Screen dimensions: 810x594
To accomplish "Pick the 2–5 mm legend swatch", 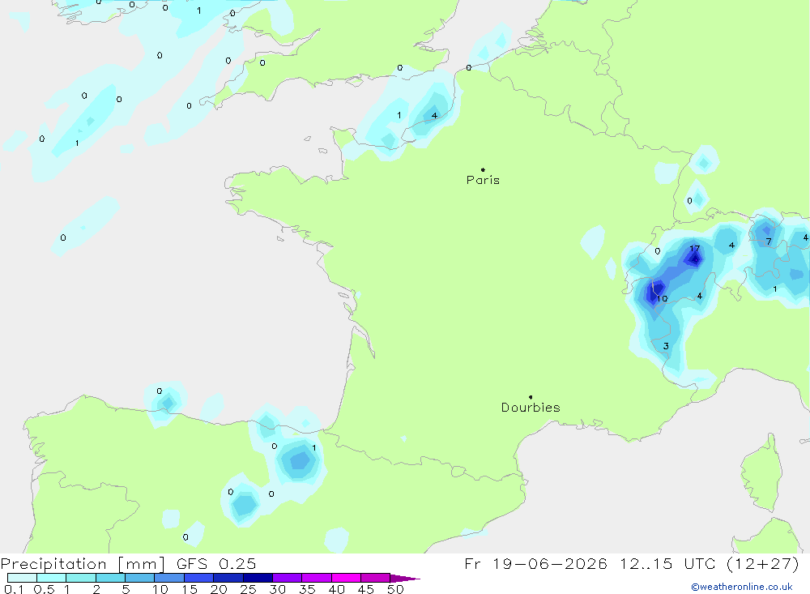I will point(110,578).
